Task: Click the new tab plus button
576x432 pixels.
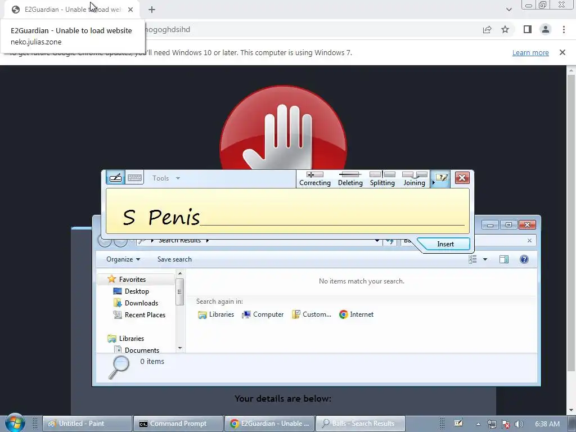Action: (152, 10)
